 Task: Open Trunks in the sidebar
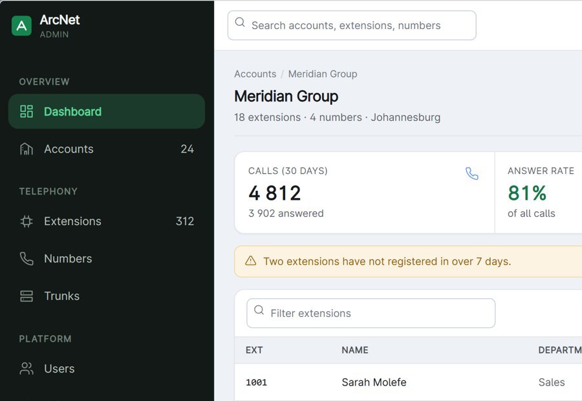(x=107, y=296)
